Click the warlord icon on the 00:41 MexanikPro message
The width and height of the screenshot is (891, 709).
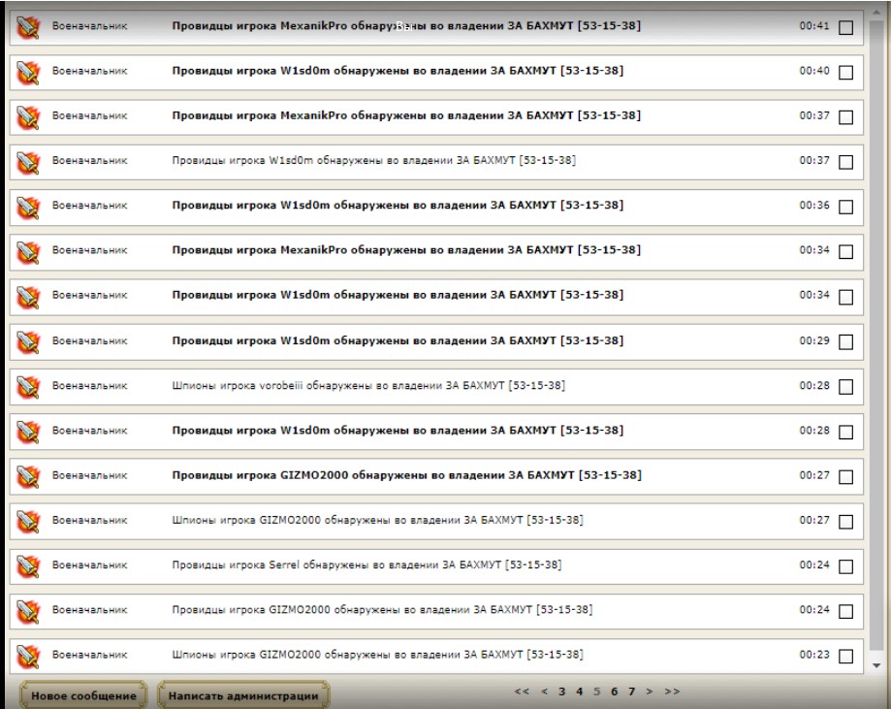(x=28, y=26)
